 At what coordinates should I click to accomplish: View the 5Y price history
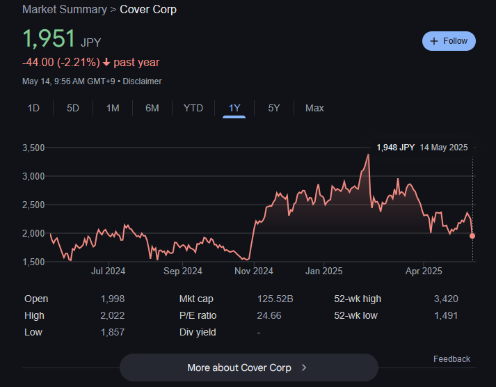pyautogui.click(x=274, y=108)
